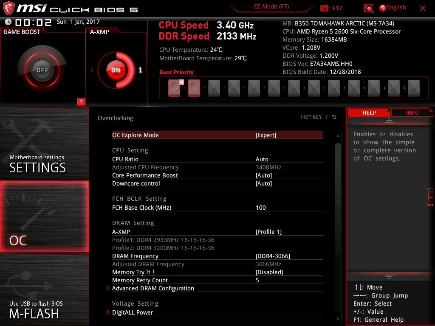Close the BIOS with the red X
The width and height of the screenshot is (435, 326).
pos(423,8)
